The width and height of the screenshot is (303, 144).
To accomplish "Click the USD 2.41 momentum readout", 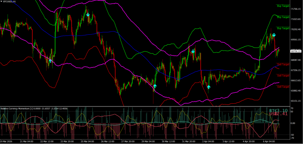I will pos(278,114).
